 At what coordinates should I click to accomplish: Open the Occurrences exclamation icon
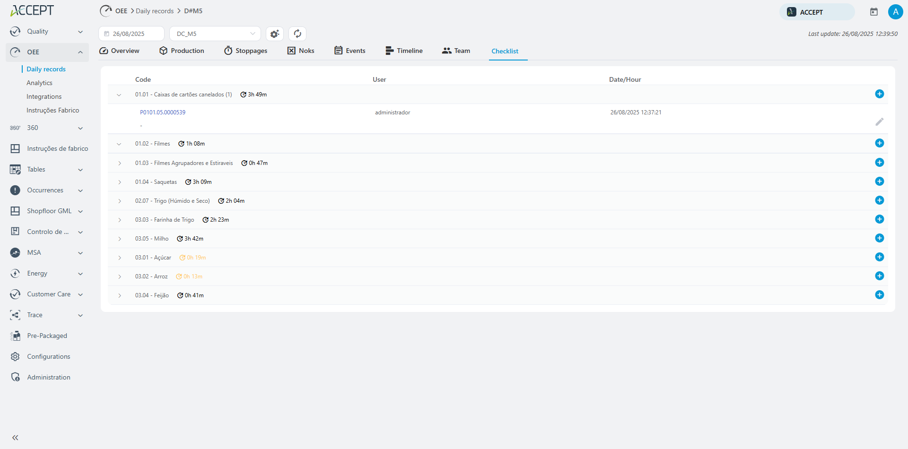(15, 190)
